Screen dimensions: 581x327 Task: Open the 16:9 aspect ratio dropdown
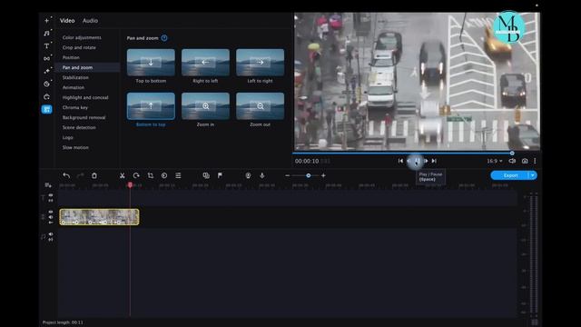495,161
